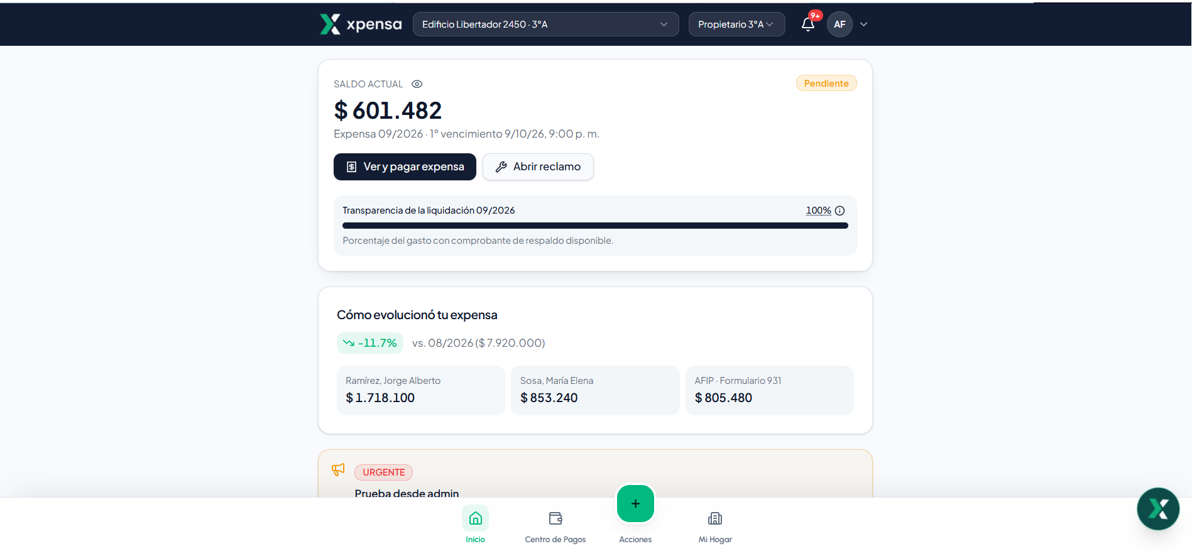
Task: Click the Prueba desde admin announcement
Action: pos(407,493)
